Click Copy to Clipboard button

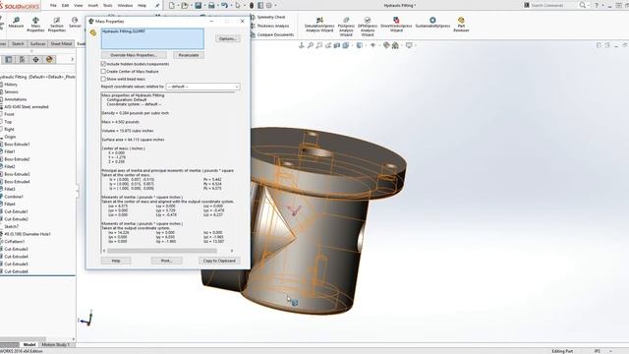pyautogui.click(x=219, y=261)
